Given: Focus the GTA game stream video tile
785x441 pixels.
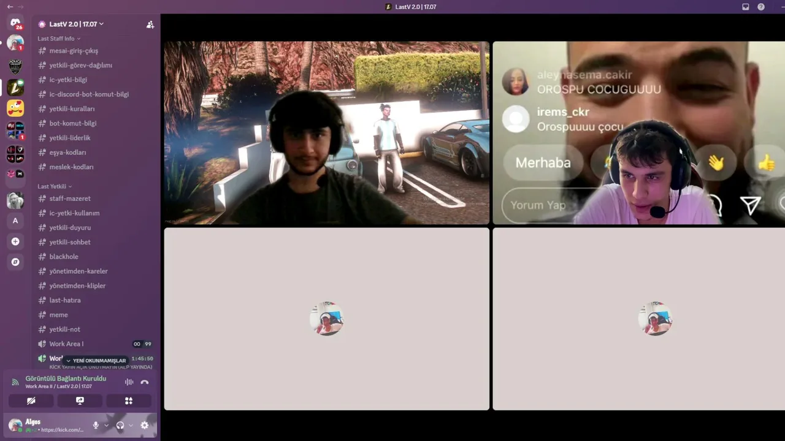Looking at the screenshot, I should [326, 133].
